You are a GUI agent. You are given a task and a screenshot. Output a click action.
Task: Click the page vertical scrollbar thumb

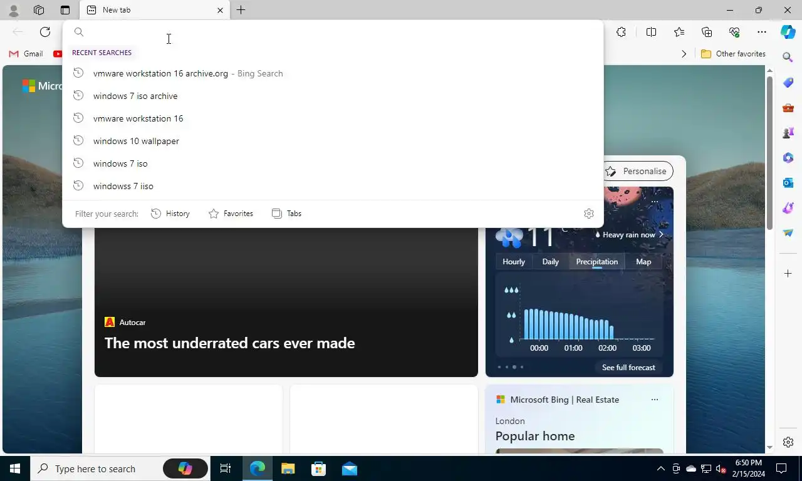tap(770, 153)
